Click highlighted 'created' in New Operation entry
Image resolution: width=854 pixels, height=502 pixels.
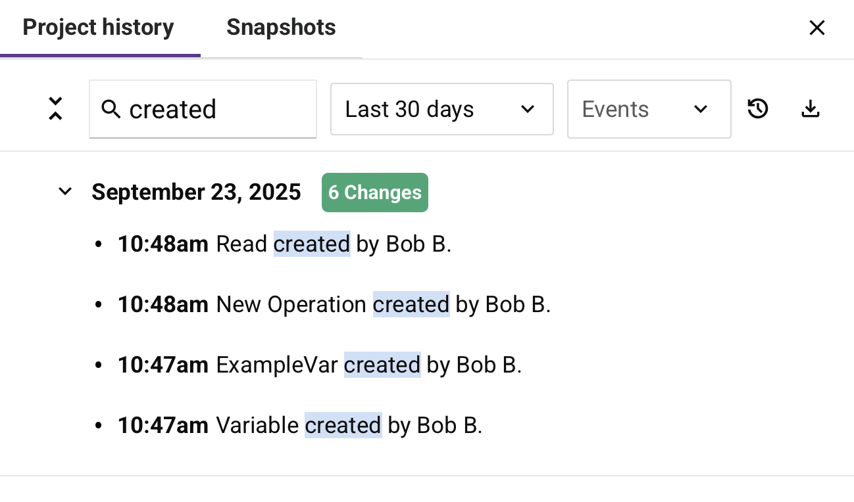point(411,305)
